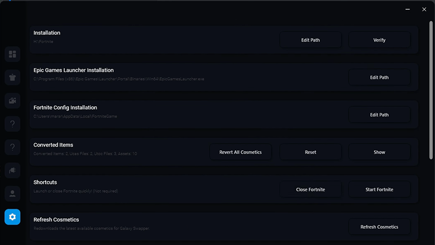Click the Reset converted items button
Image resolution: width=435 pixels, height=245 pixels.
coord(310,152)
